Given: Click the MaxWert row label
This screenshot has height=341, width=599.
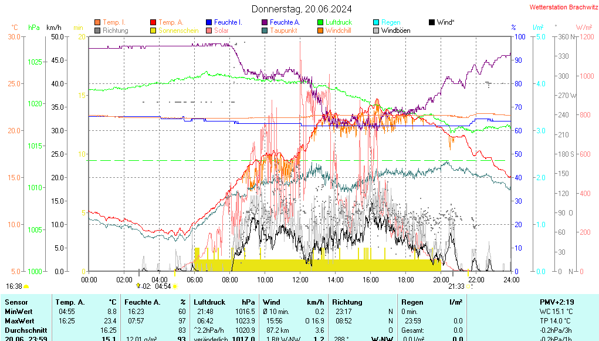Looking at the screenshot, I should tap(19, 321).
